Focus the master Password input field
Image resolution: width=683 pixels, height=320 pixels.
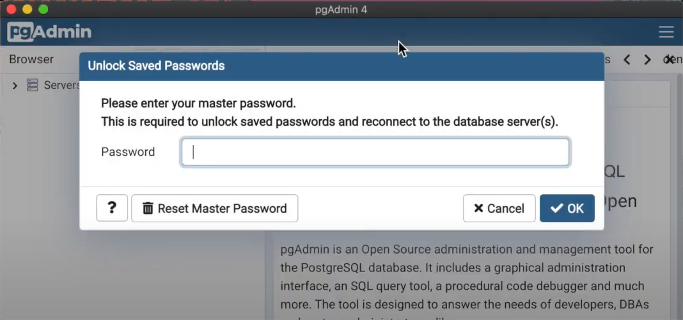[x=375, y=152]
